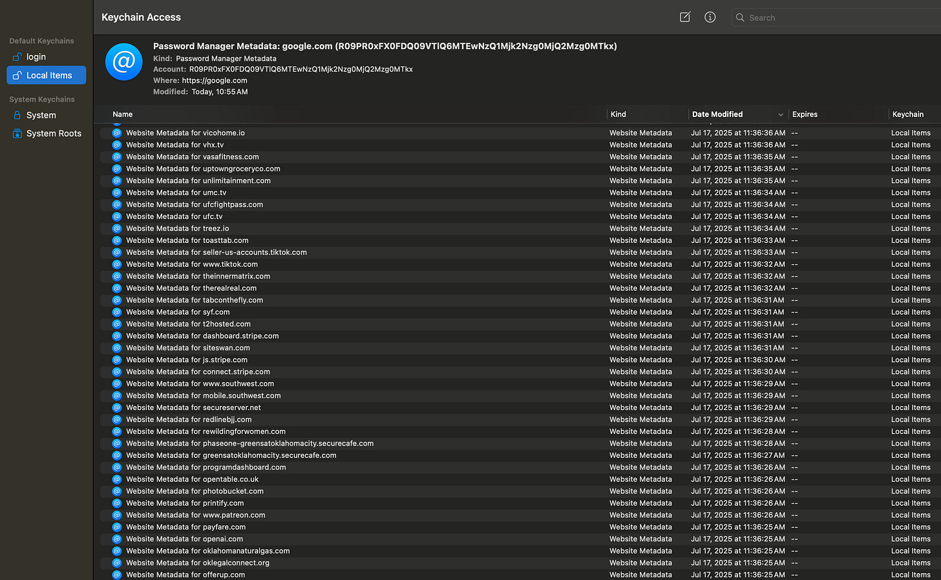Screen dimensions: 941x580
Task: Click Password Manager Metadata google.com title
Action: tap(385, 47)
